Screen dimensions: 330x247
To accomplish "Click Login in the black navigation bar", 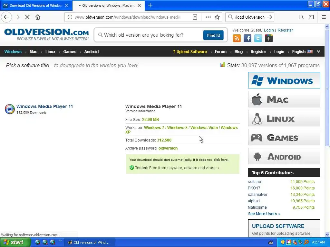I will [x=279, y=52].
